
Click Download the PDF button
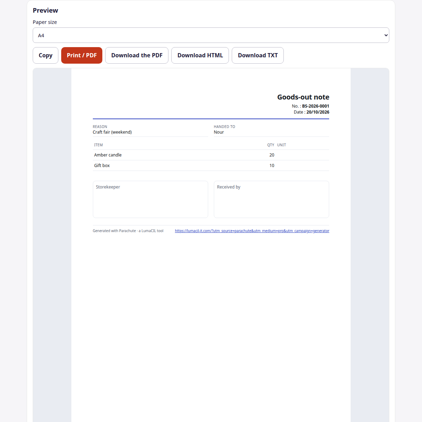point(137,55)
